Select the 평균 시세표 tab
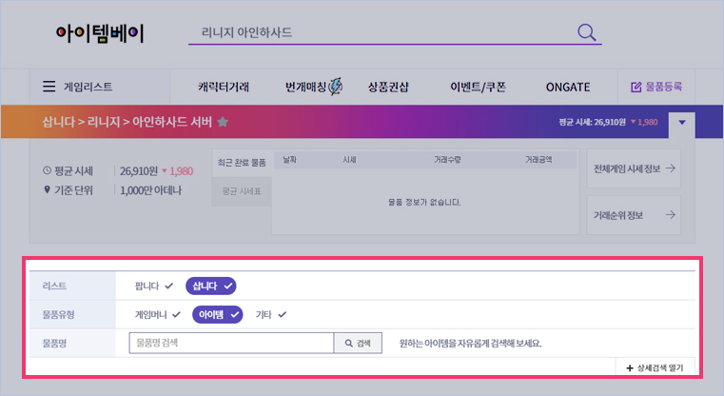This screenshot has height=396, width=724. [242, 191]
